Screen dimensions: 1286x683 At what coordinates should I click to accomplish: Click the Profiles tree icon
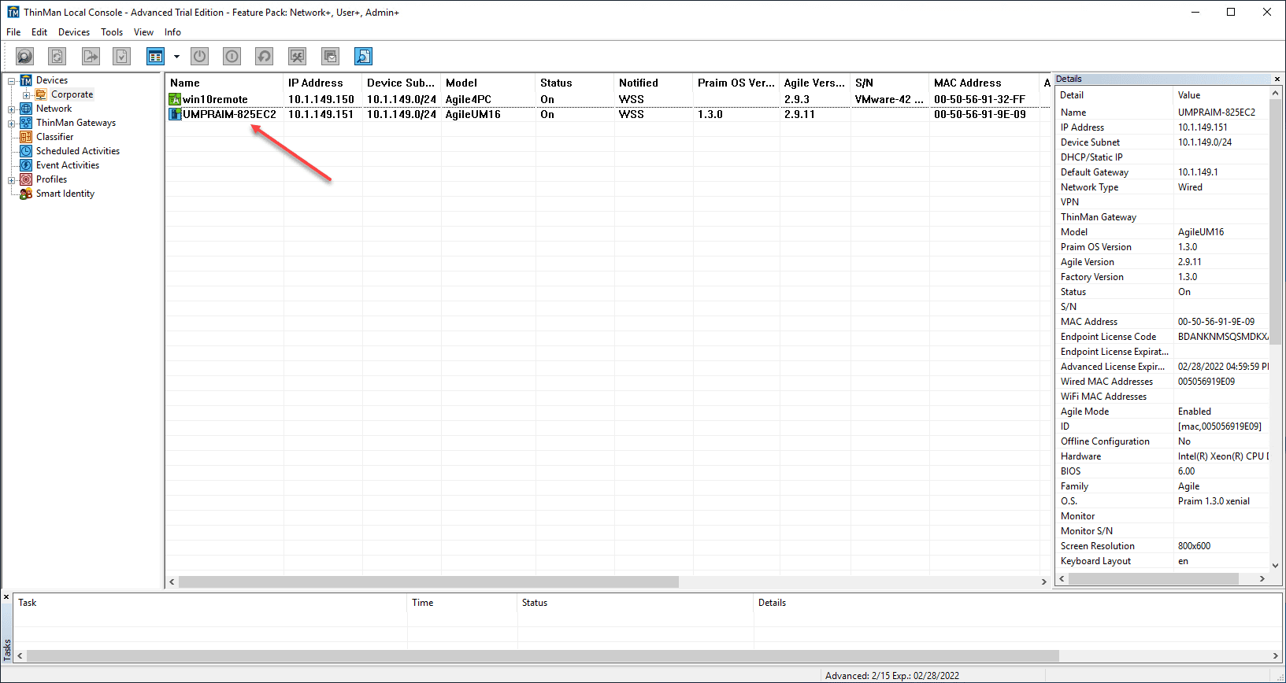pyautogui.click(x=26, y=179)
